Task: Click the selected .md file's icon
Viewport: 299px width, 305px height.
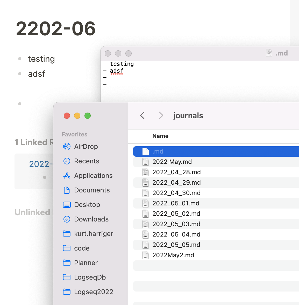Action: click(x=146, y=151)
